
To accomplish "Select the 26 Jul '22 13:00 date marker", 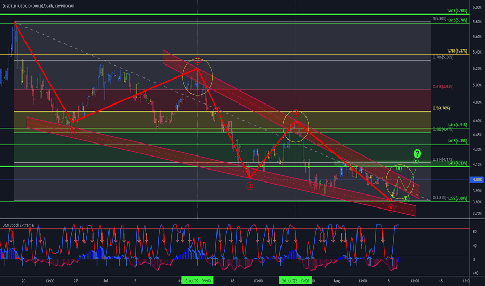I will pos(296,281).
